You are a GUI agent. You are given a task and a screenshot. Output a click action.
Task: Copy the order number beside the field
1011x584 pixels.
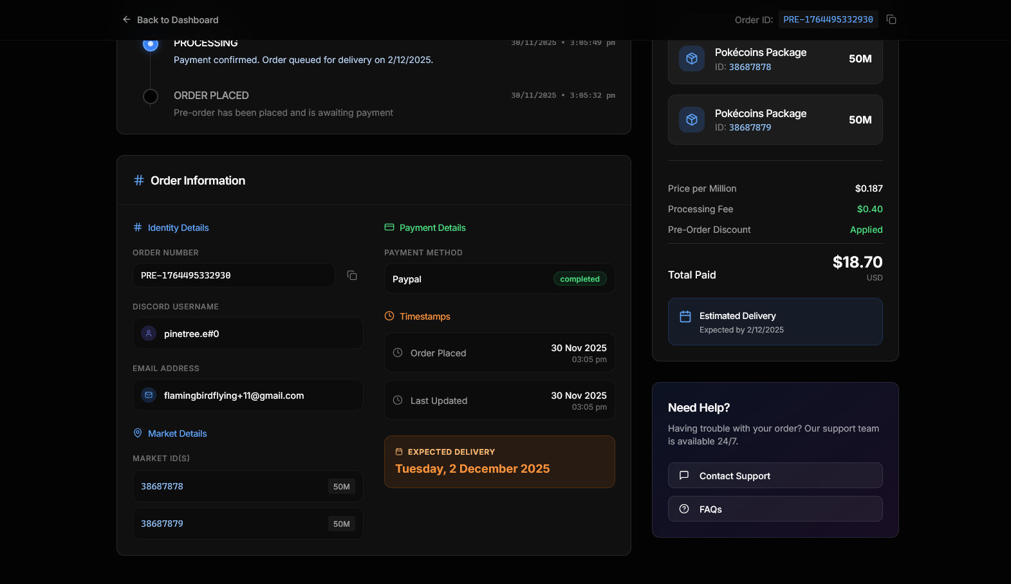pos(352,275)
